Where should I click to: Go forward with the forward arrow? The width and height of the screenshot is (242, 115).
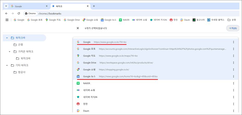[x=12, y=14]
